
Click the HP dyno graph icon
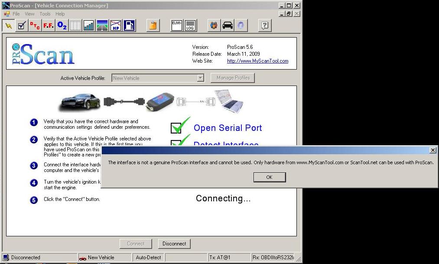point(116,25)
